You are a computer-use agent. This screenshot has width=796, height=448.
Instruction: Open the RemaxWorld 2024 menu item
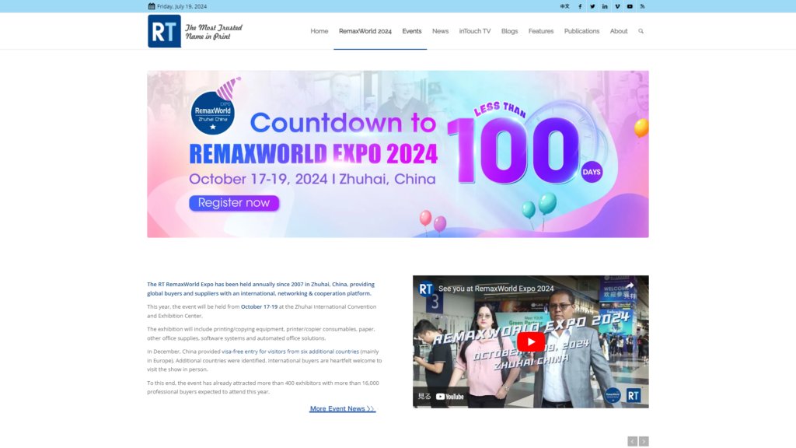(365, 31)
